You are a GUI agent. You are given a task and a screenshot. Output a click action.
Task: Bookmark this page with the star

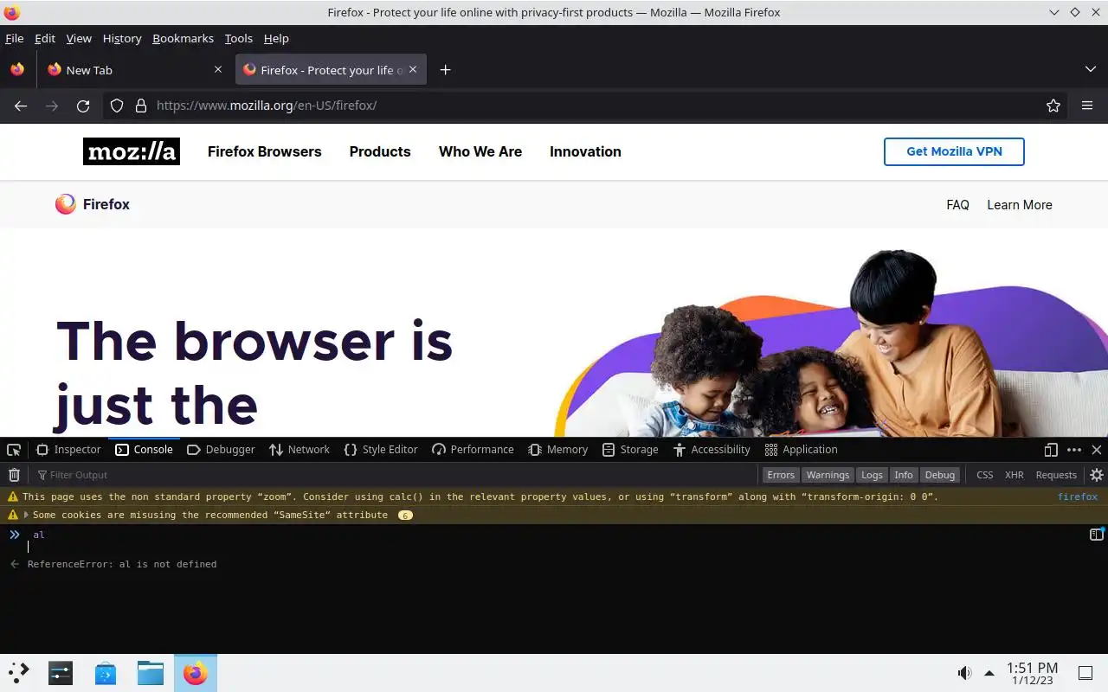coord(1053,106)
